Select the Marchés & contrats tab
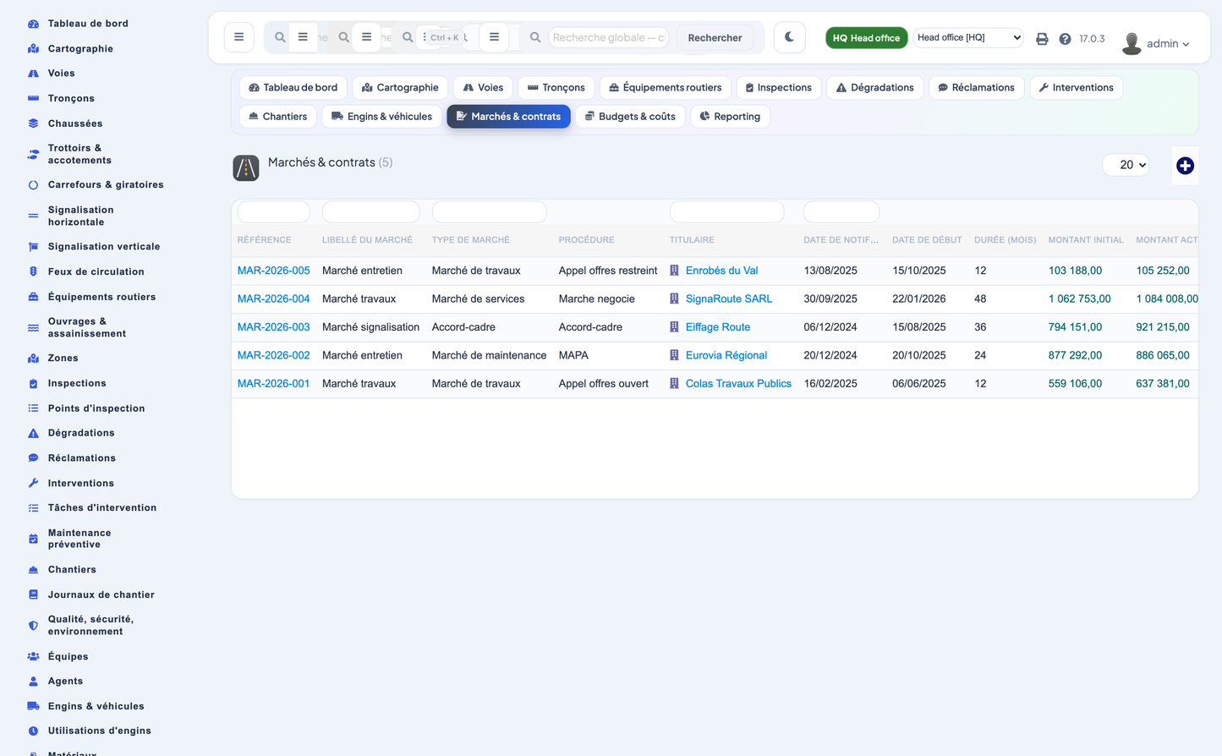 click(x=508, y=117)
